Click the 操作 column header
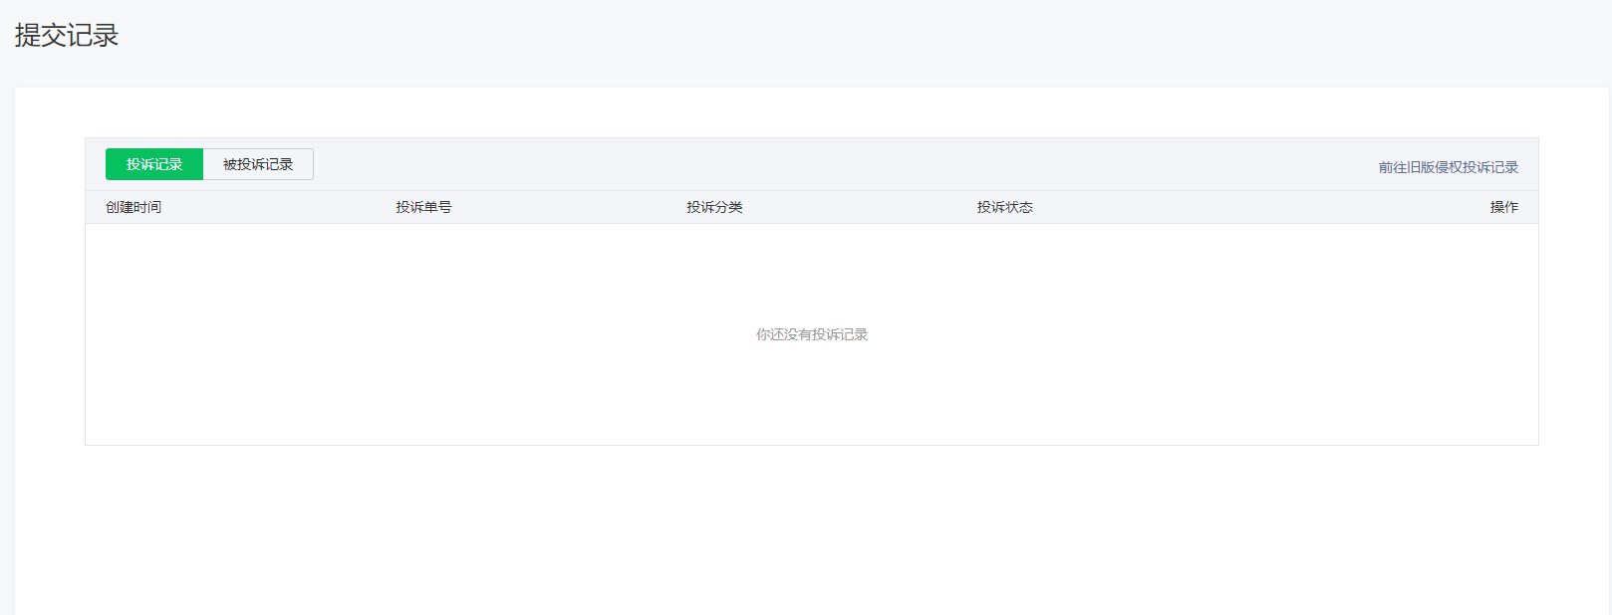1612x615 pixels. pyautogui.click(x=1504, y=207)
